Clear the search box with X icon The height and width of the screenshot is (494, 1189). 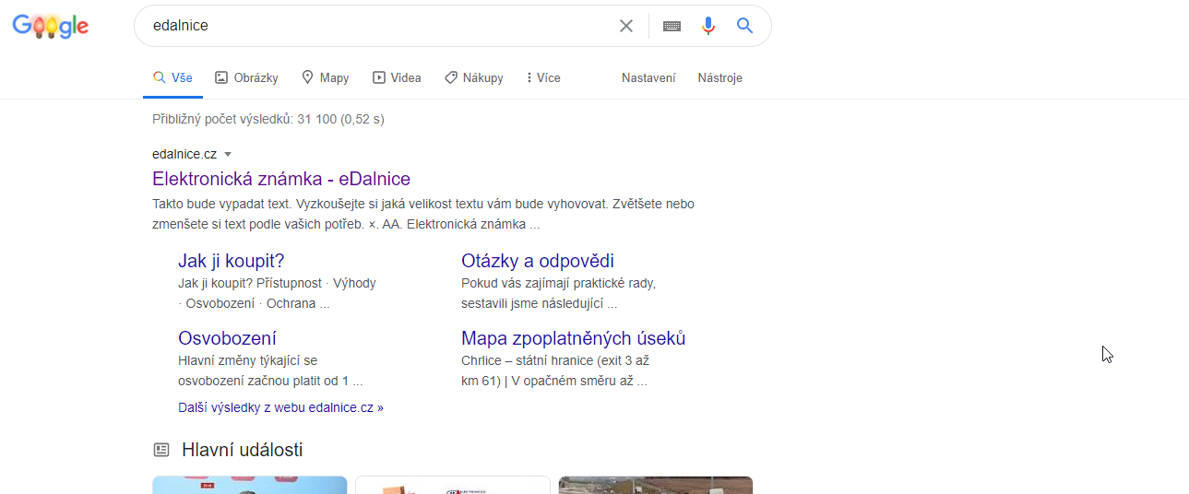point(626,26)
